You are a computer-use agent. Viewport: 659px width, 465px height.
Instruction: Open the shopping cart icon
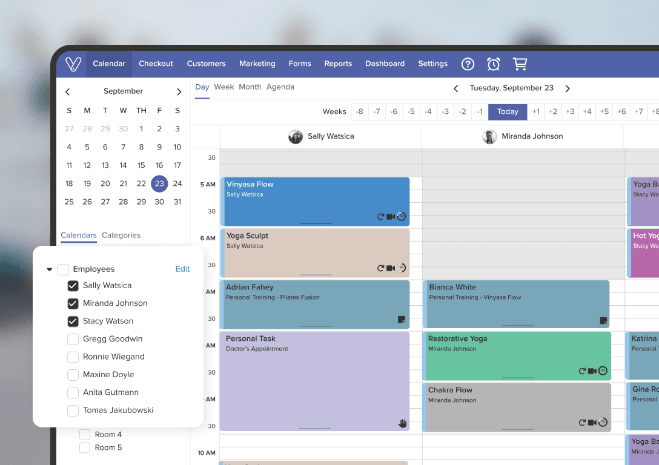coord(520,64)
